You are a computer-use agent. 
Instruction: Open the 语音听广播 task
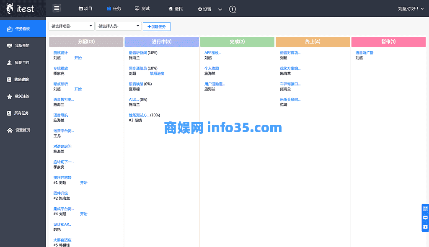[364, 53]
